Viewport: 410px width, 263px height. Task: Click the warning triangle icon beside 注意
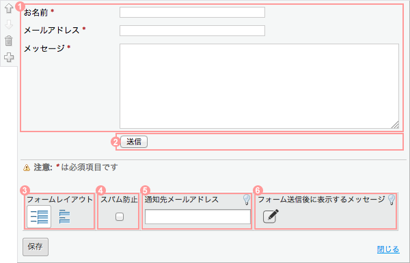pos(27,168)
